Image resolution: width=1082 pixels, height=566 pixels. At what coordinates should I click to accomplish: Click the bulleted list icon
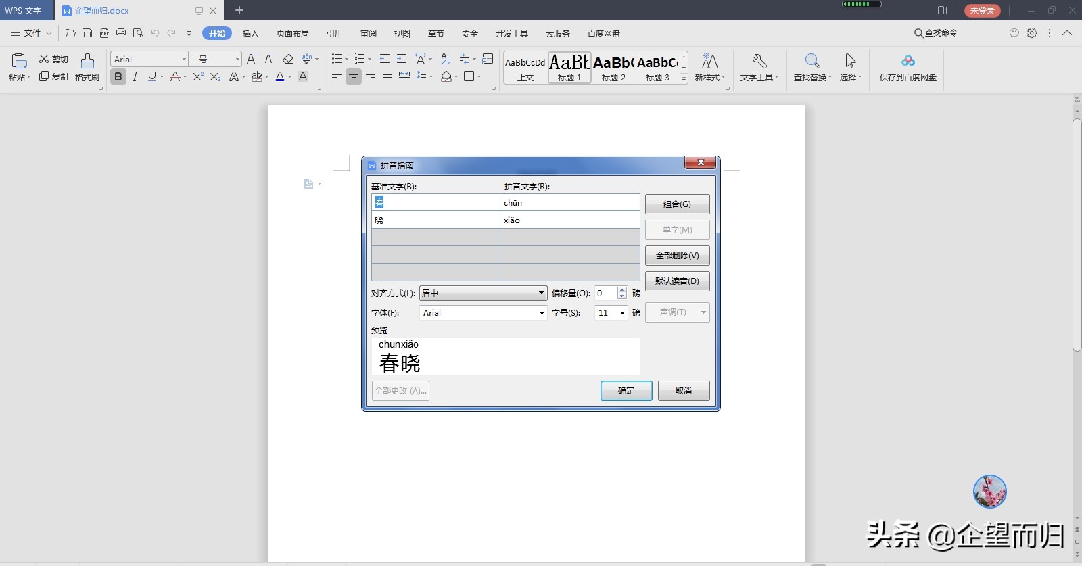[337, 59]
